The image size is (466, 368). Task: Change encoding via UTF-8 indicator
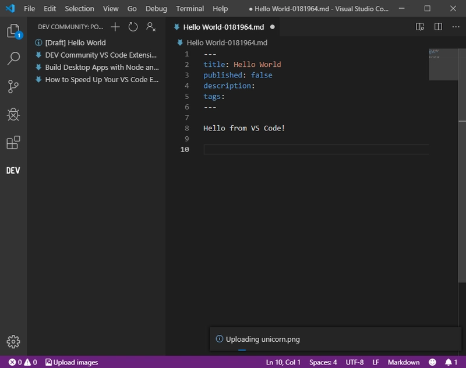[355, 362]
